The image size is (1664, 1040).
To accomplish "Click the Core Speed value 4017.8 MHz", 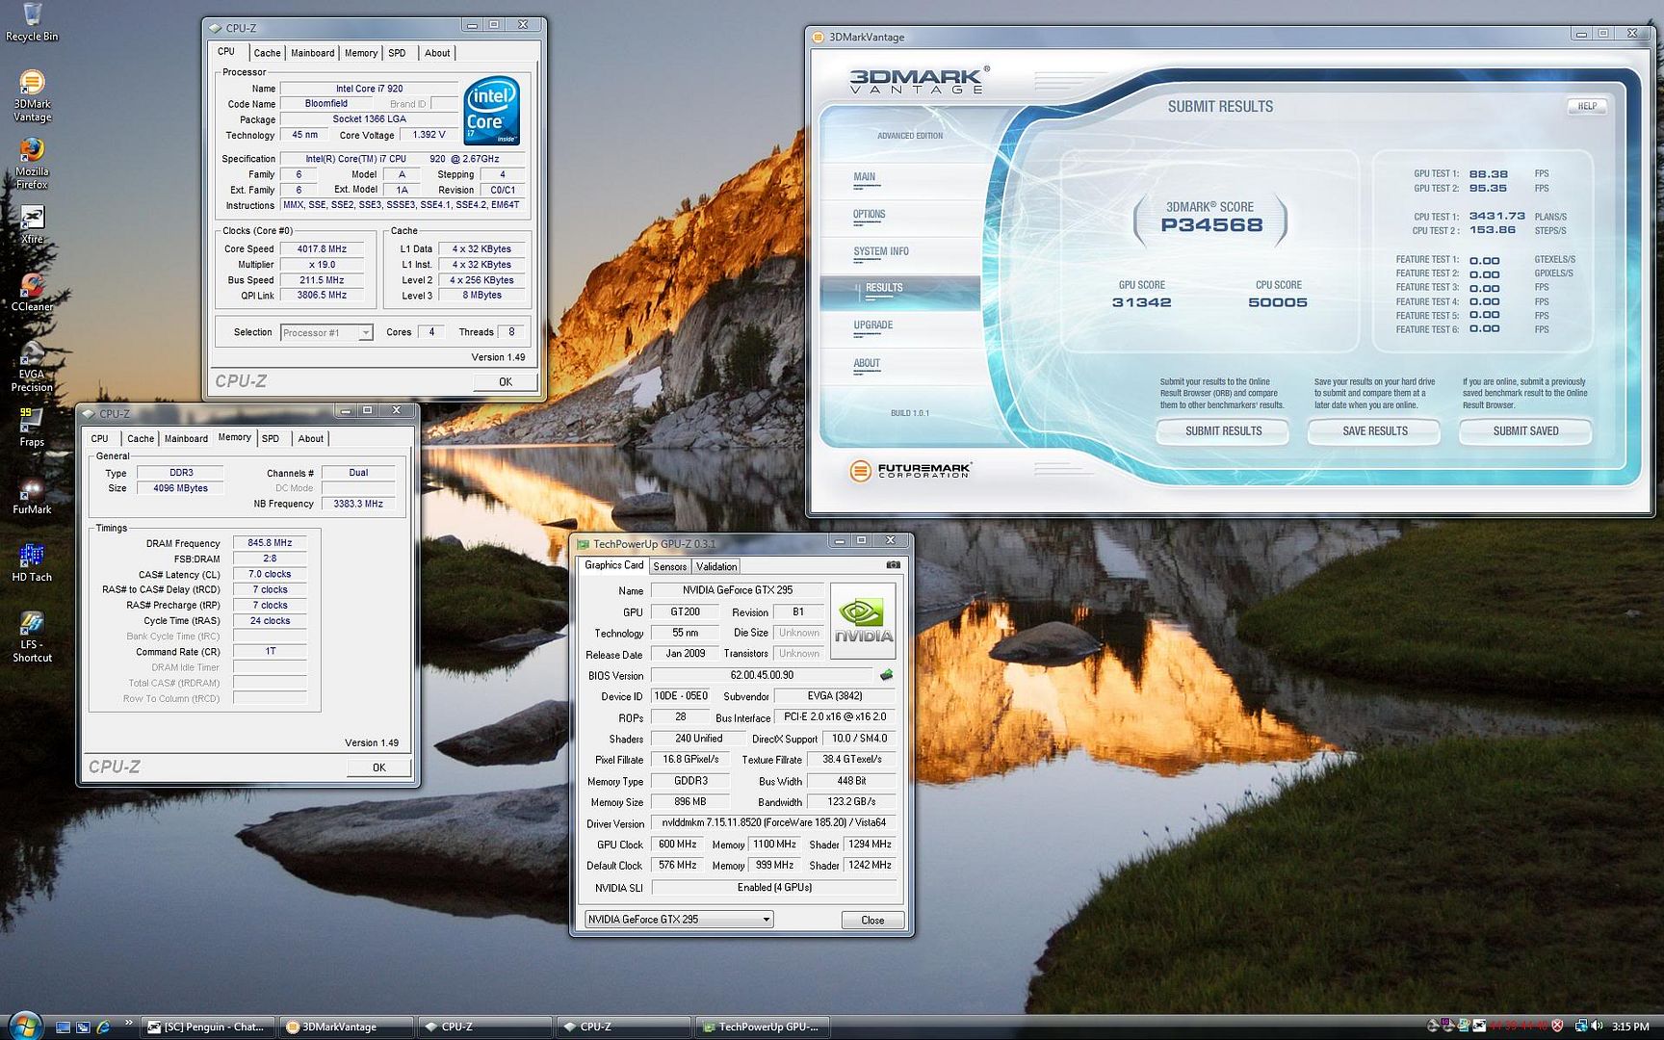I will pos(322,248).
